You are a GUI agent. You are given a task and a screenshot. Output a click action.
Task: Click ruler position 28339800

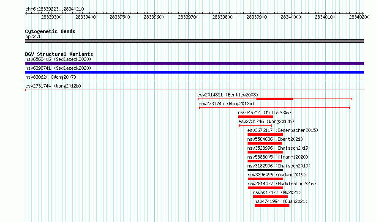223,17
